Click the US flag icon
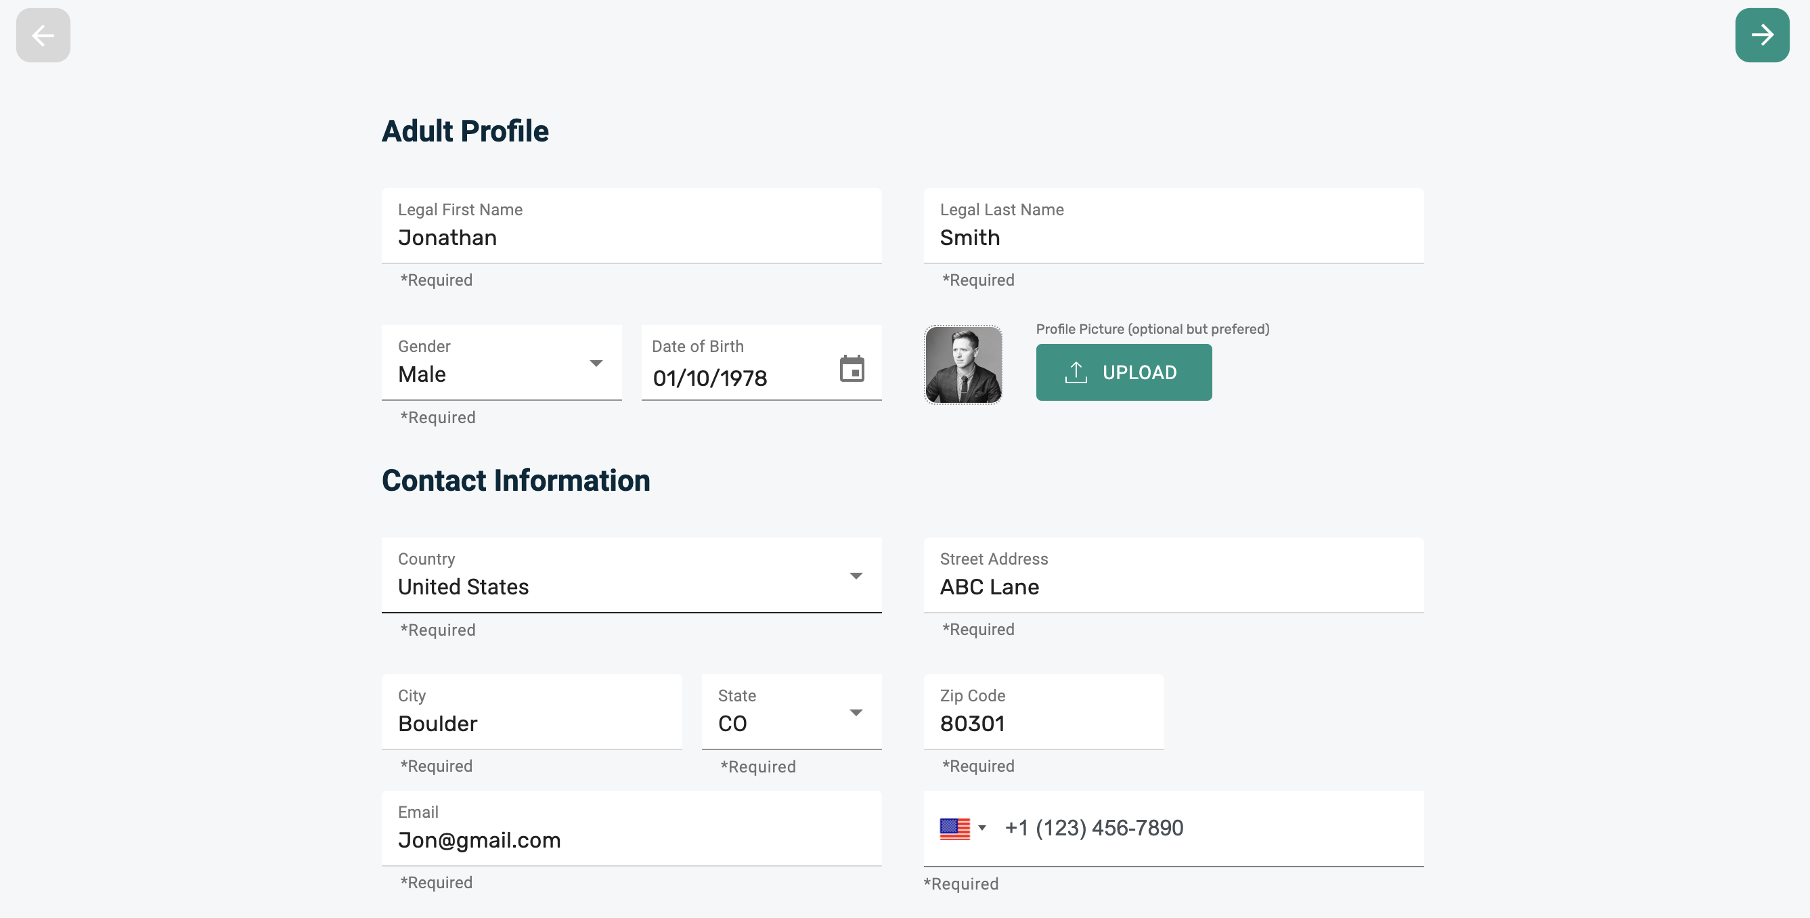1810x918 pixels. tap(954, 829)
